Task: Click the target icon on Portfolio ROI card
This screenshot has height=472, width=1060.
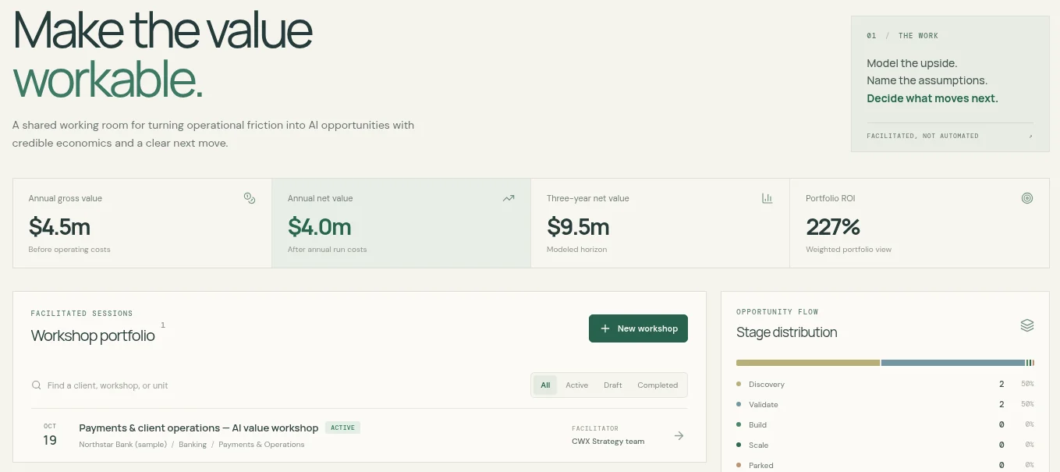Action: click(x=1027, y=198)
